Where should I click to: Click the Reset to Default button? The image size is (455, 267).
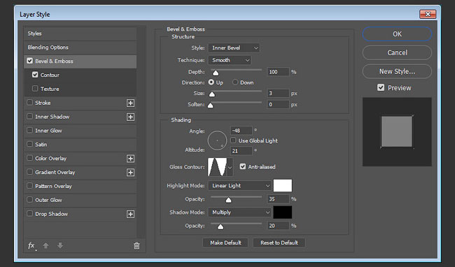pos(279,243)
